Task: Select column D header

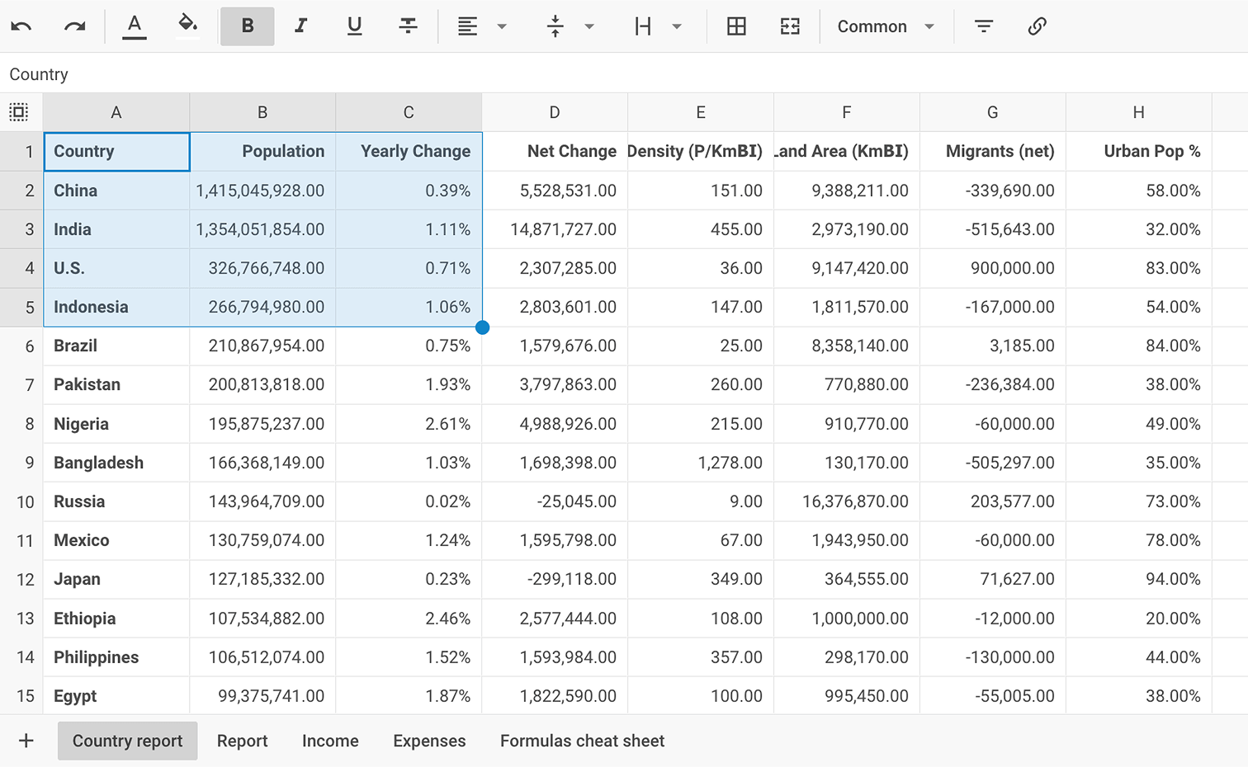Action: pyautogui.click(x=555, y=112)
